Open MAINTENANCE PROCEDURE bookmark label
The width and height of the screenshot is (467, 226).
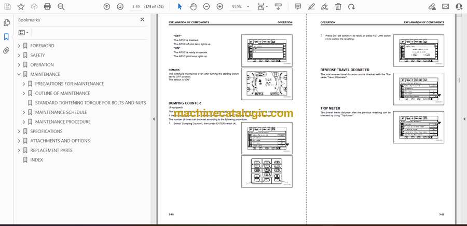63,122
